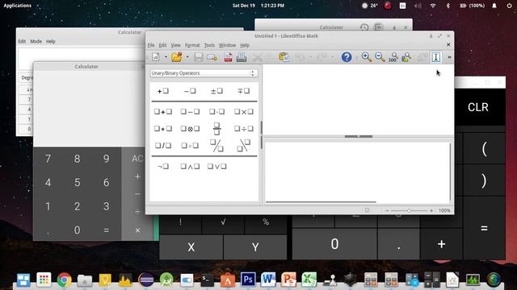Insert the wide slash operator
This screenshot has height=290, width=517.
(x=216, y=145)
